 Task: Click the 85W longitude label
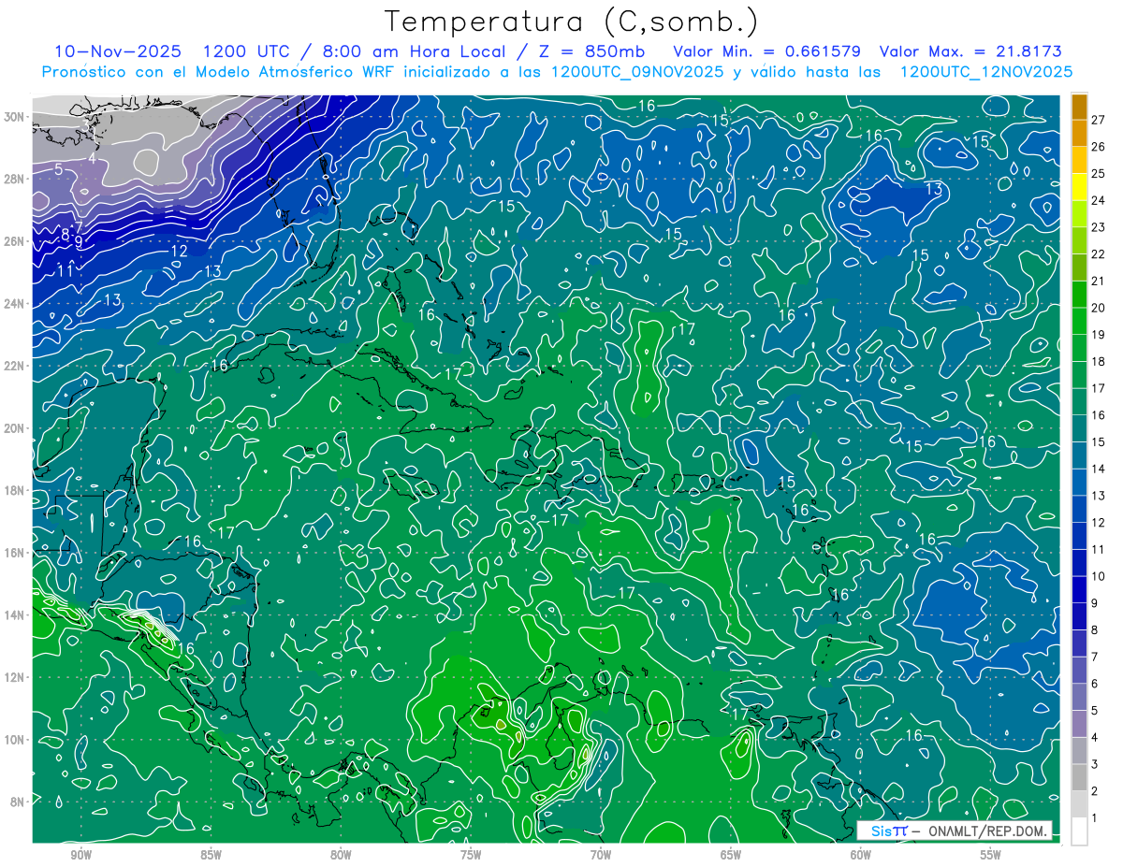(x=211, y=855)
